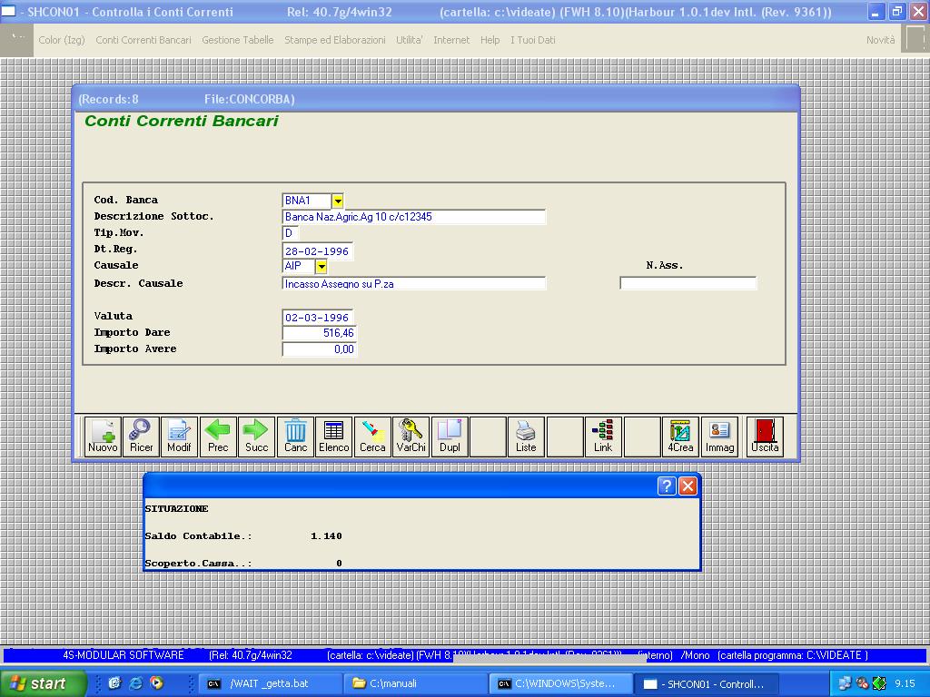Click the empty N.Ass. input field
Viewport: 930px width, 697px height.
[x=688, y=283]
